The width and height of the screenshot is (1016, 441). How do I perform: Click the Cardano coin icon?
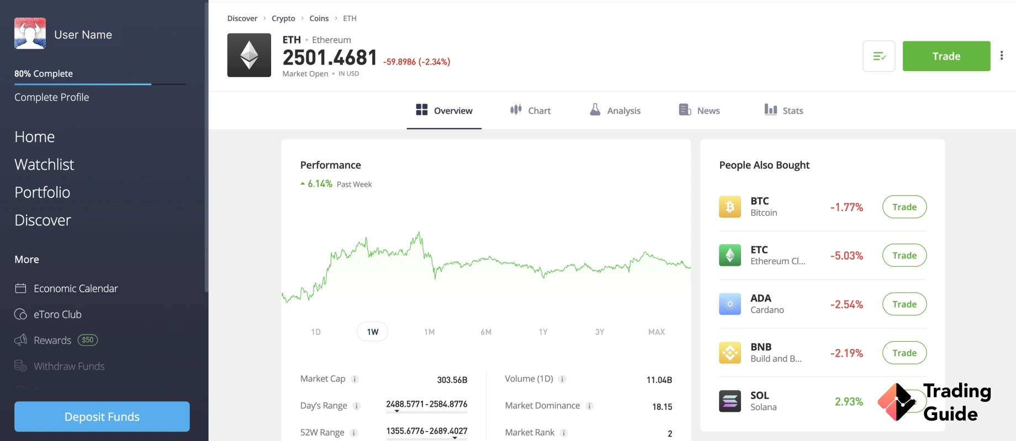coord(730,304)
